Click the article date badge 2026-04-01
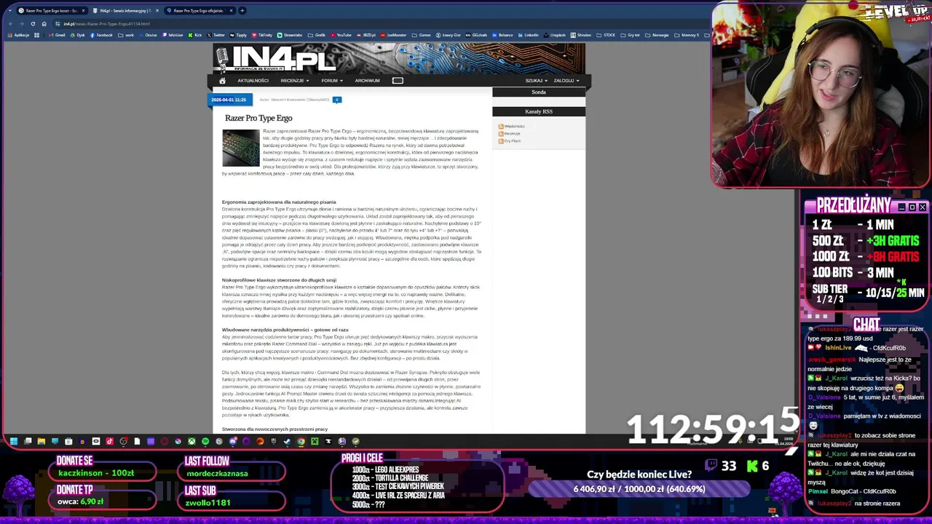Viewport: 932px width, 524px height. 229,100
